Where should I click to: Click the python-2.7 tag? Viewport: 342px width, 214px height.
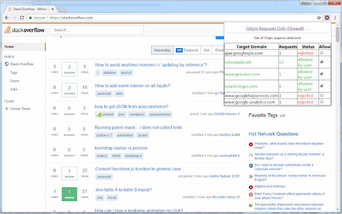[104, 135]
